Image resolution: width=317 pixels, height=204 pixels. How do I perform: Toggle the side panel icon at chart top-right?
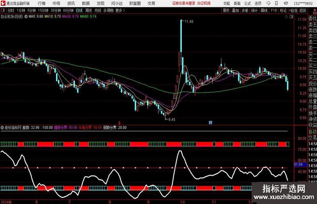[291, 16]
